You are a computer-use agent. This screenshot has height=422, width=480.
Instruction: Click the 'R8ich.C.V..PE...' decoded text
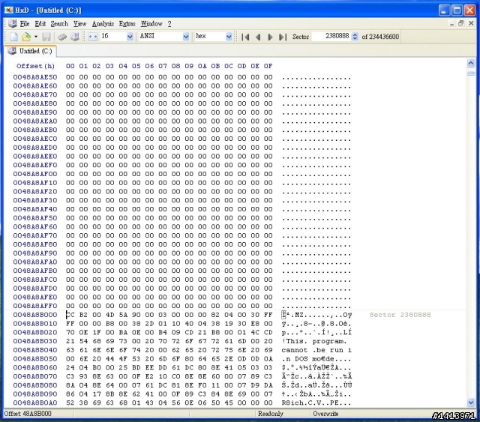(x=316, y=403)
